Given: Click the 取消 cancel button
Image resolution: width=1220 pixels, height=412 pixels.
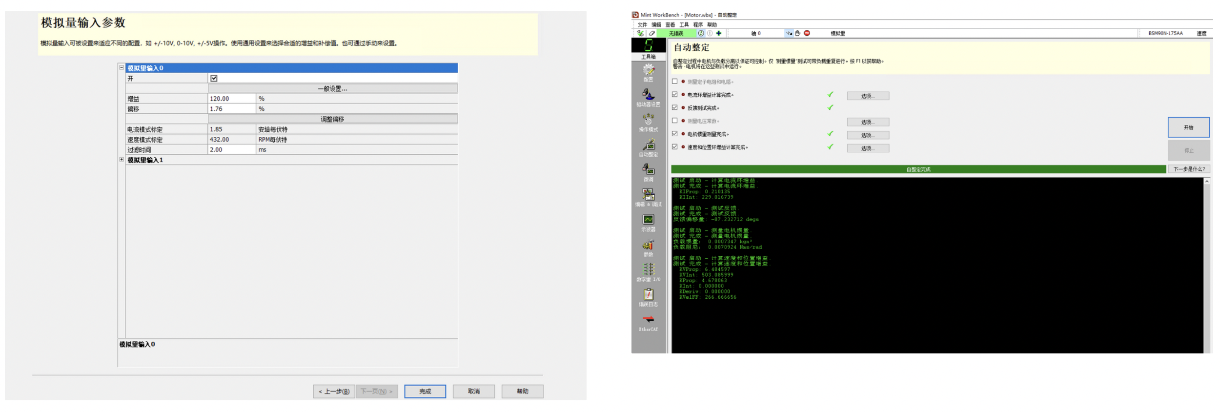Looking at the screenshot, I should tap(474, 391).
